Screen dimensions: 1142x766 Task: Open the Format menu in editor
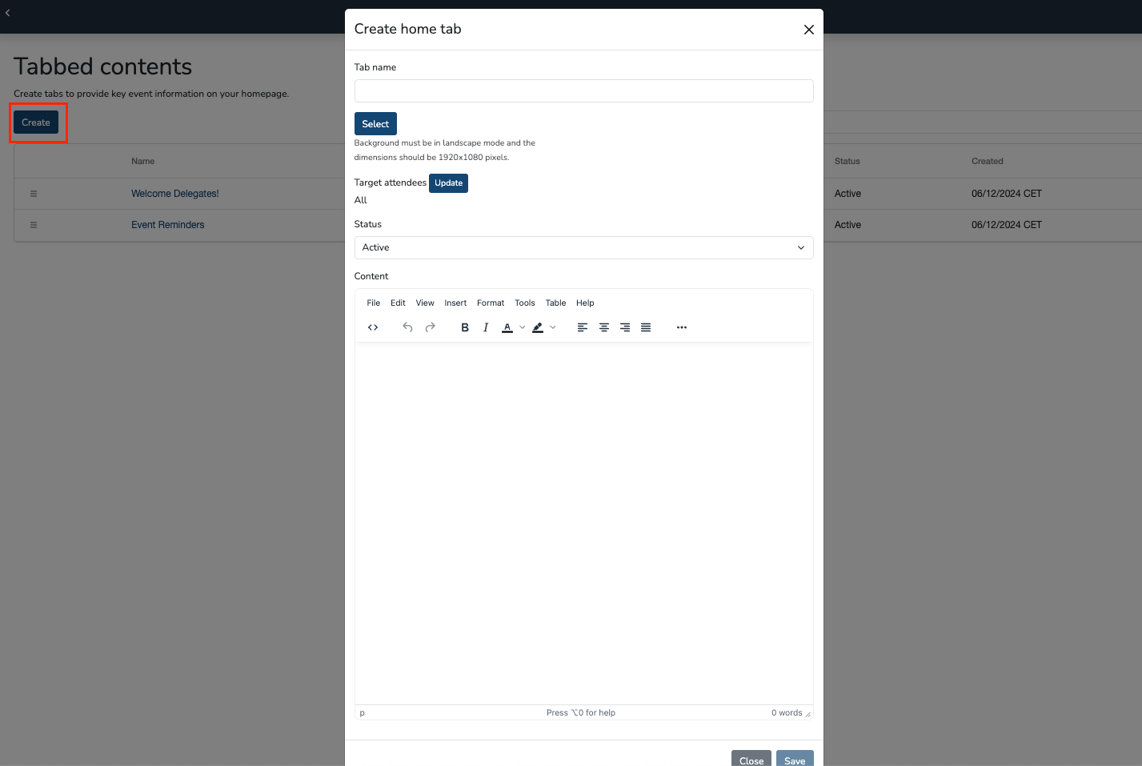(x=491, y=303)
